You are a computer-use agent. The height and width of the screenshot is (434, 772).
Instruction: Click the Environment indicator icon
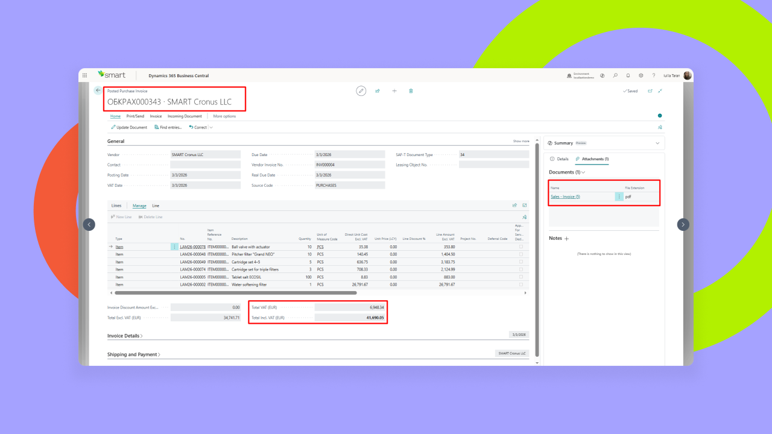point(569,76)
